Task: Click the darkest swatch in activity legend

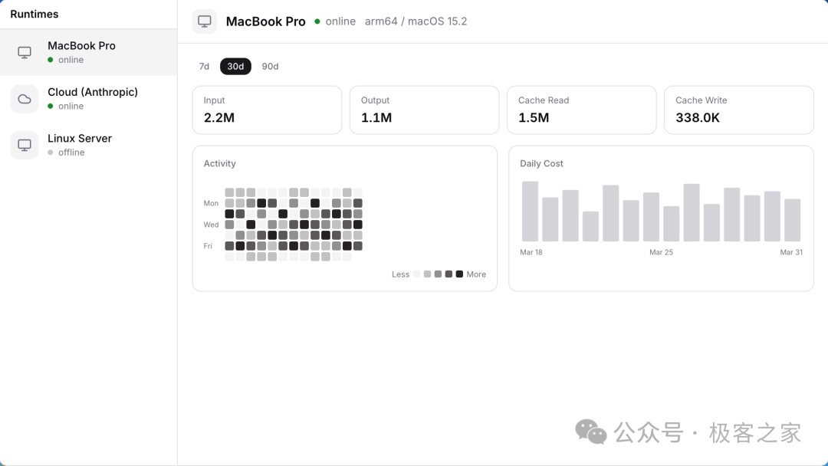Action: click(x=459, y=274)
